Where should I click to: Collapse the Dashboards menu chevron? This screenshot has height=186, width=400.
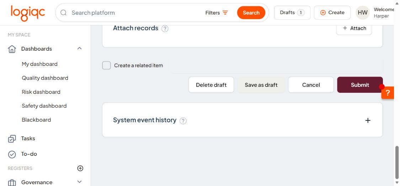(80, 48)
